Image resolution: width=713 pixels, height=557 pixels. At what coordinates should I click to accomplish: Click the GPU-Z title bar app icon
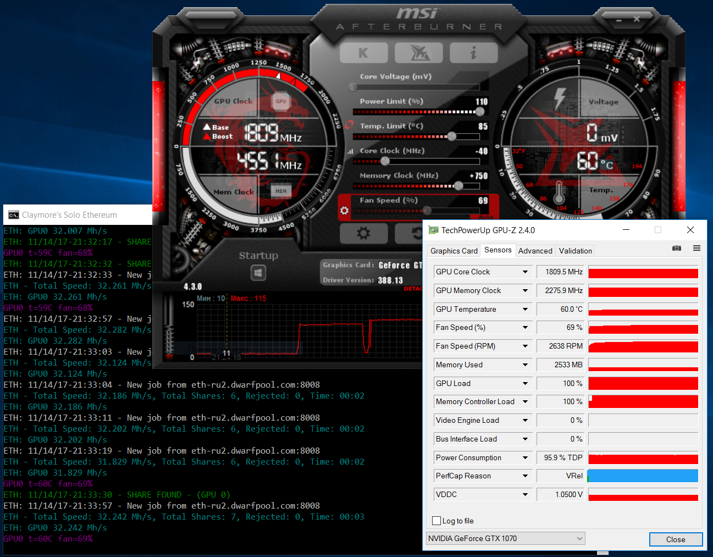tap(433, 230)
